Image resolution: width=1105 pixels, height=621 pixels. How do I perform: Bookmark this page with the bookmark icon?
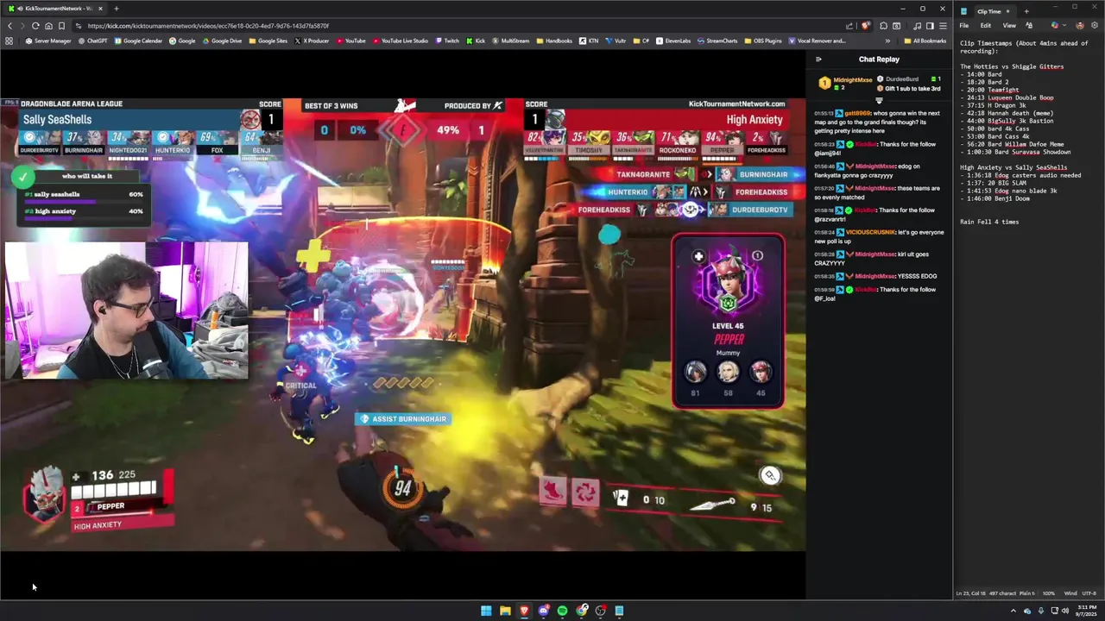click(61, 26)
